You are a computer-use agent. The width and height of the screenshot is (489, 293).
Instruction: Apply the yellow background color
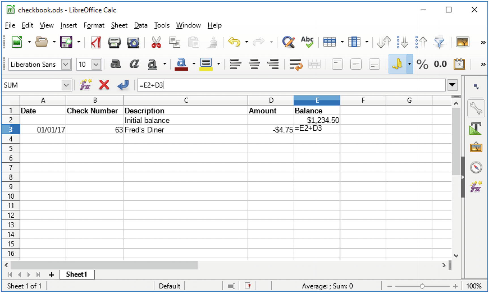pos(206,64)
